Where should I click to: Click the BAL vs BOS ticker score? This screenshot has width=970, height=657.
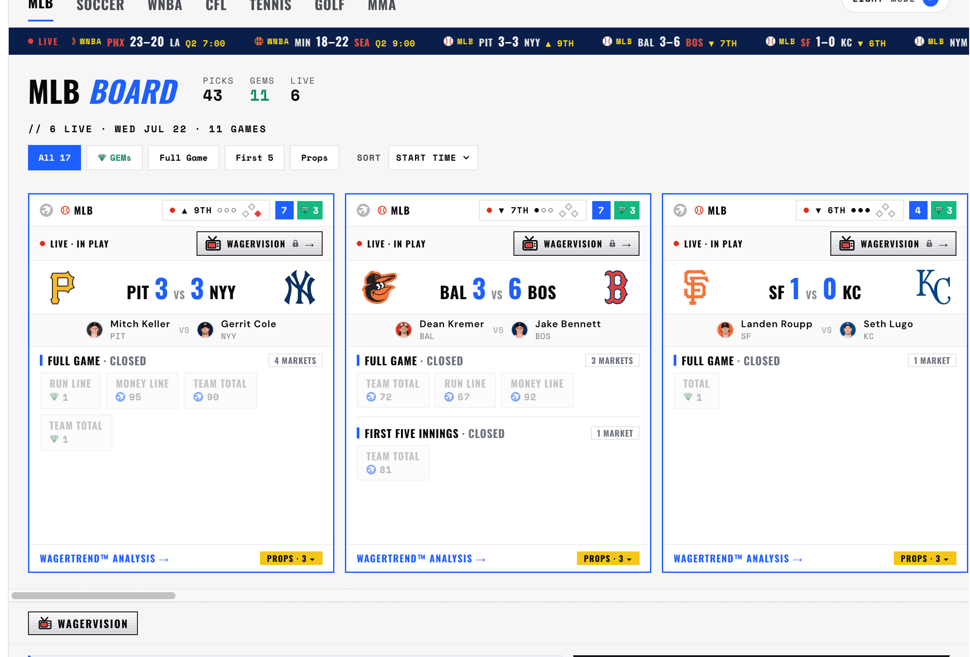[x=670, y=42]
